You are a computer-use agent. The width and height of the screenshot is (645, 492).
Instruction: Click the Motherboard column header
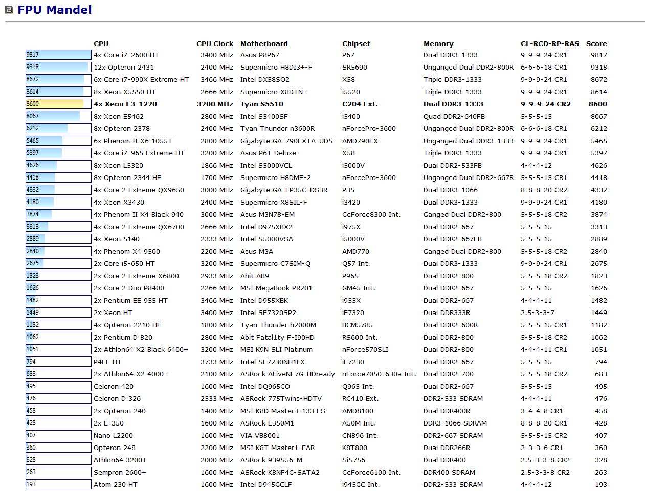264,44
